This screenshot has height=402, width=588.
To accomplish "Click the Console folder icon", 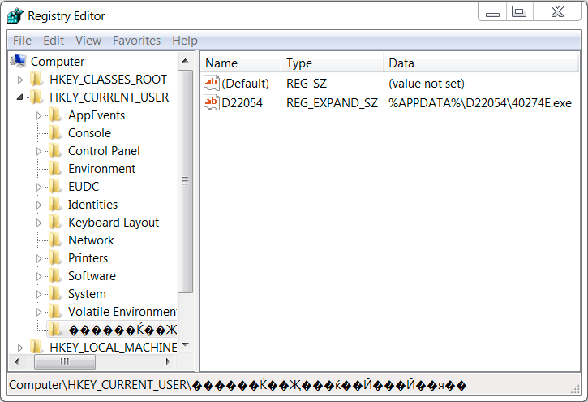I will [55, 133].
